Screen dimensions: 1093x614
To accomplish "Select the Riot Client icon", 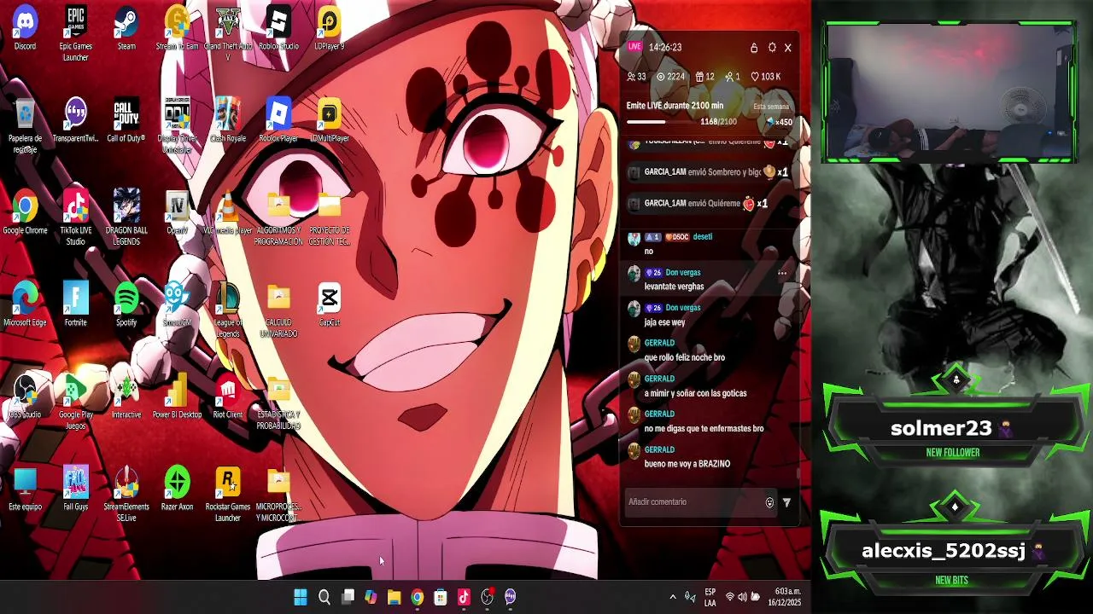I will point(227,396).
